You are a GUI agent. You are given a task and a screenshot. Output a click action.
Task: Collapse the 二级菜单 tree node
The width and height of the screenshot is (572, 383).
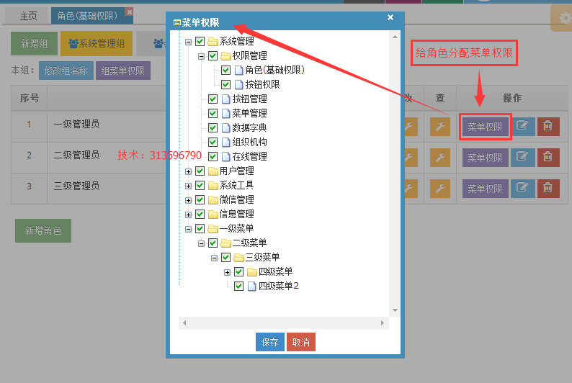(x=202, y=243)
